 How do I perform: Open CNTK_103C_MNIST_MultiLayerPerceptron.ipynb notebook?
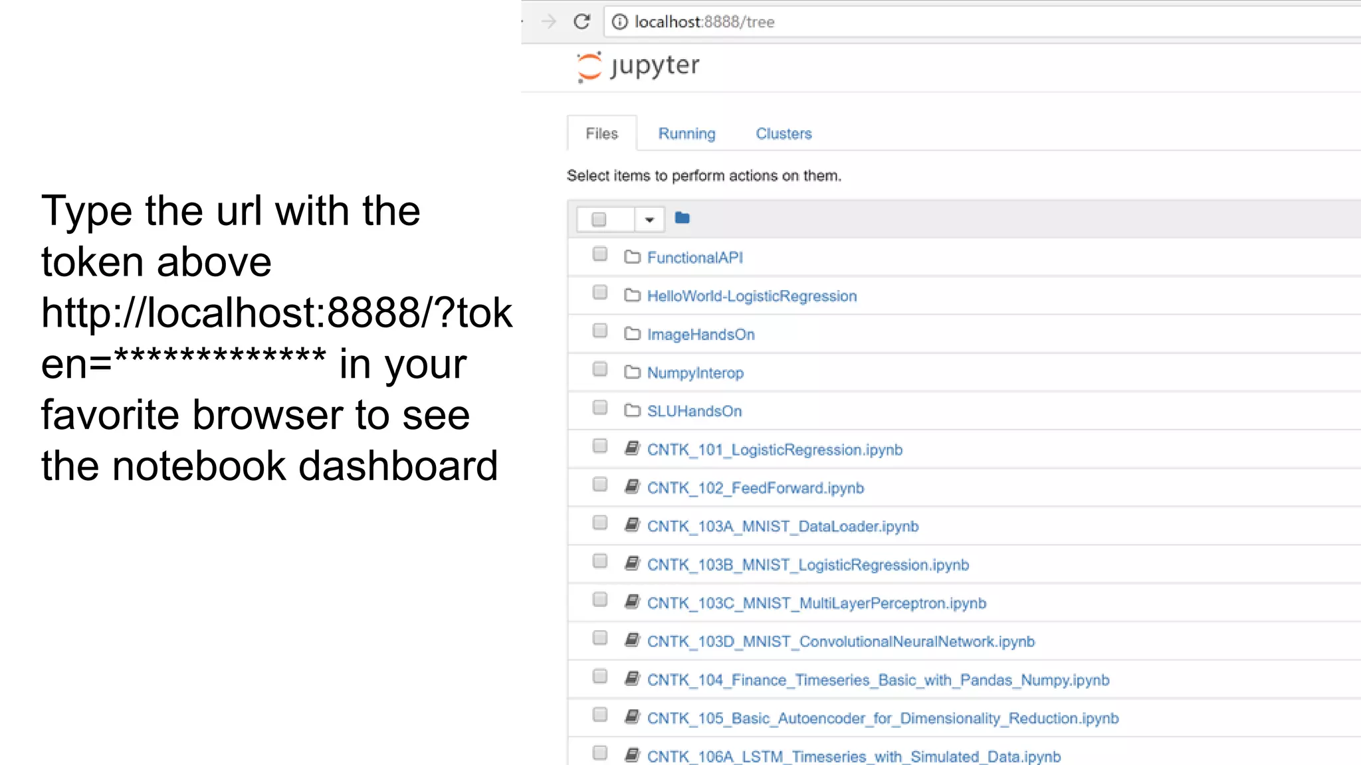pyautogui.click(x=817, y=604)
